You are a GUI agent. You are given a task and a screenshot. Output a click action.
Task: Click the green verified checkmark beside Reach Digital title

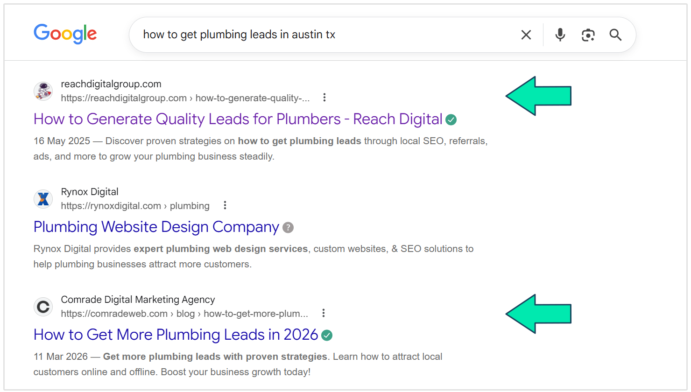(451, 119)
